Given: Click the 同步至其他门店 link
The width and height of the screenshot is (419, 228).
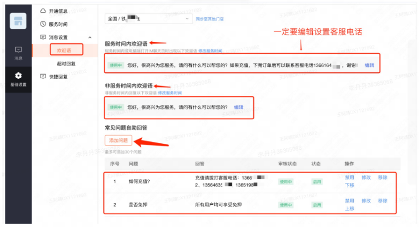Looking at the screenshot, I should 209,19.
